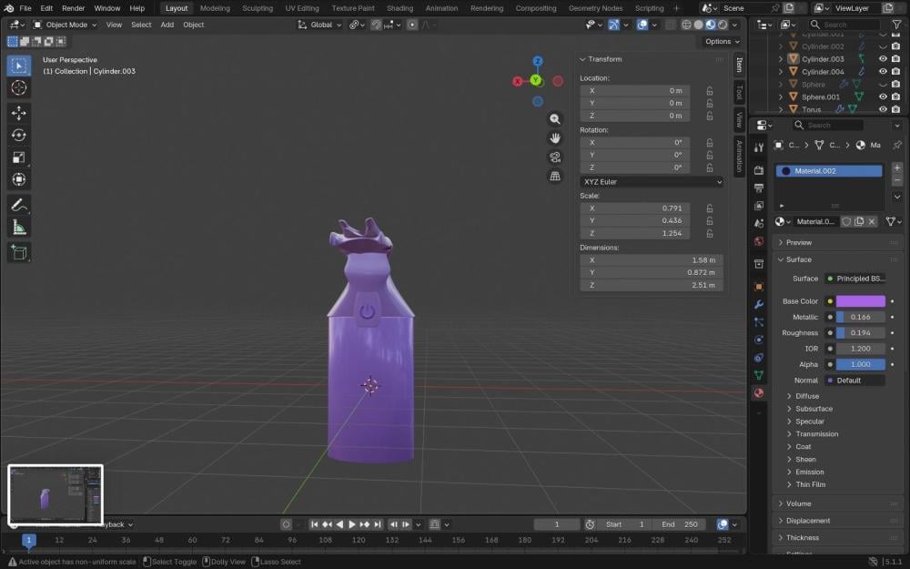Click the zoom magnifier viewport icon
The image size is (910, 569).
(555, 119)
